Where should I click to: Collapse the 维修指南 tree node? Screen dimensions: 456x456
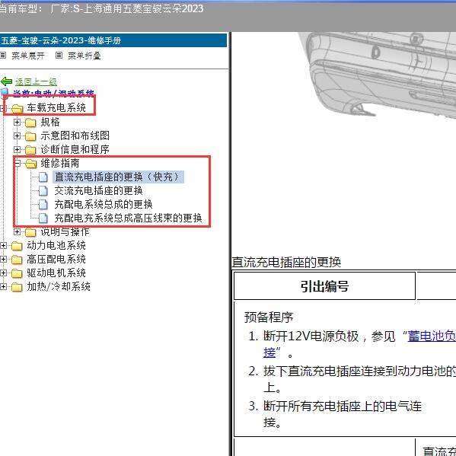point(18,163)
